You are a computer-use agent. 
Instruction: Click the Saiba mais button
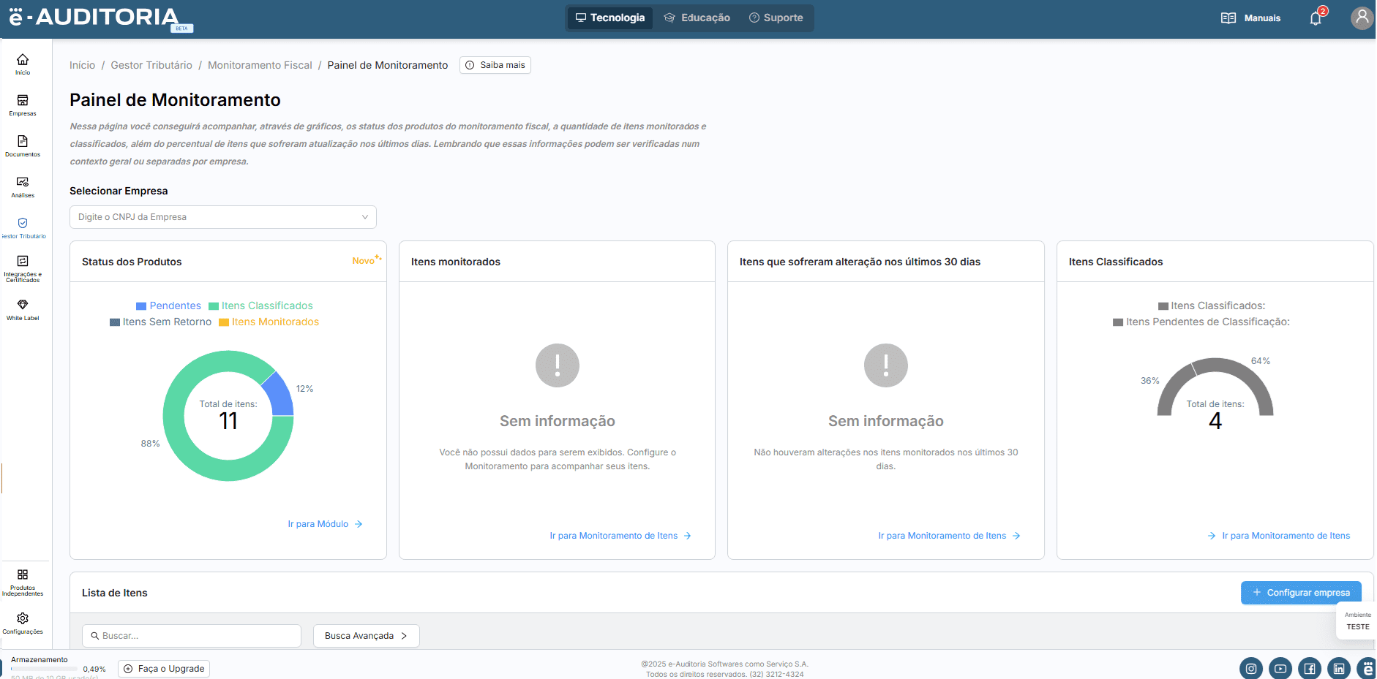(x=495, y=65)
